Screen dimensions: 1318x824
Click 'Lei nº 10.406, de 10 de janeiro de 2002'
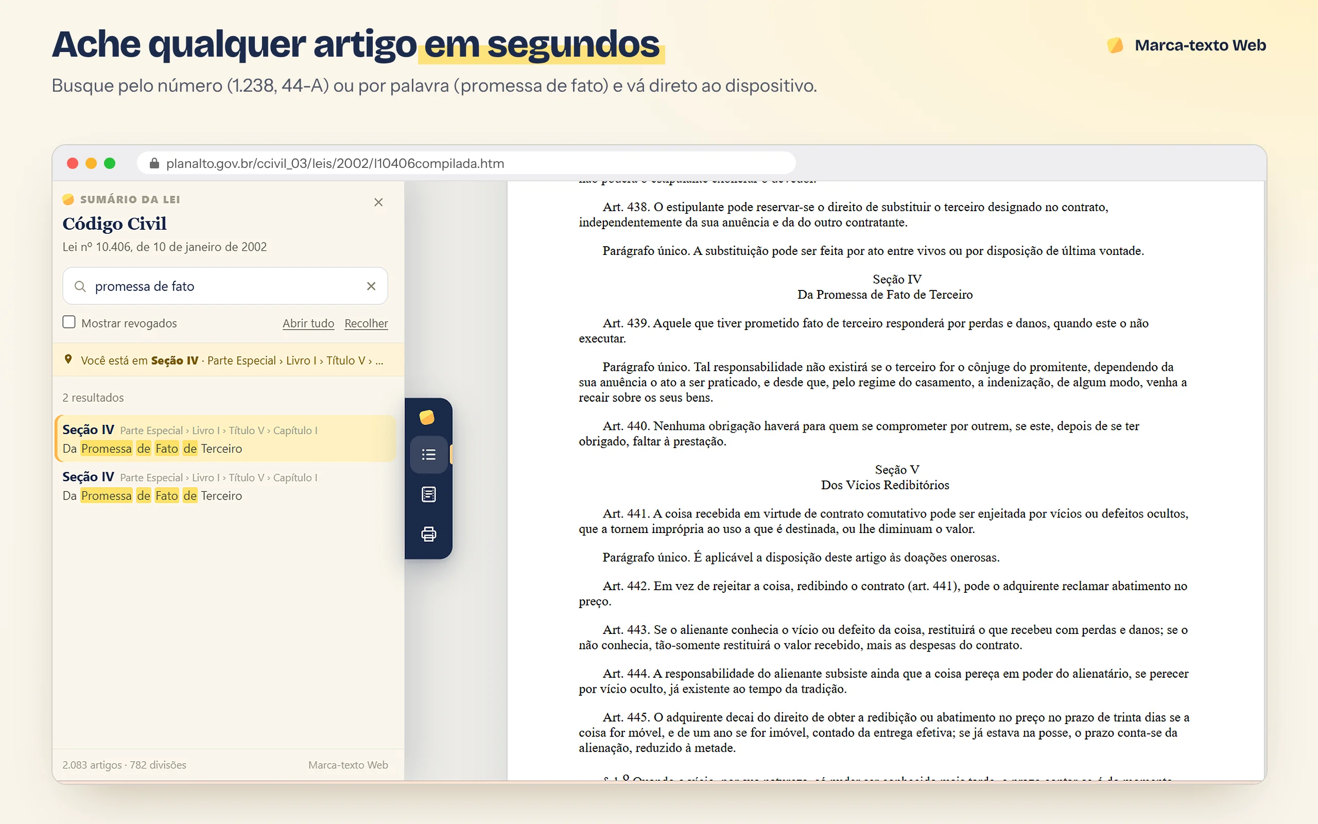164,247
